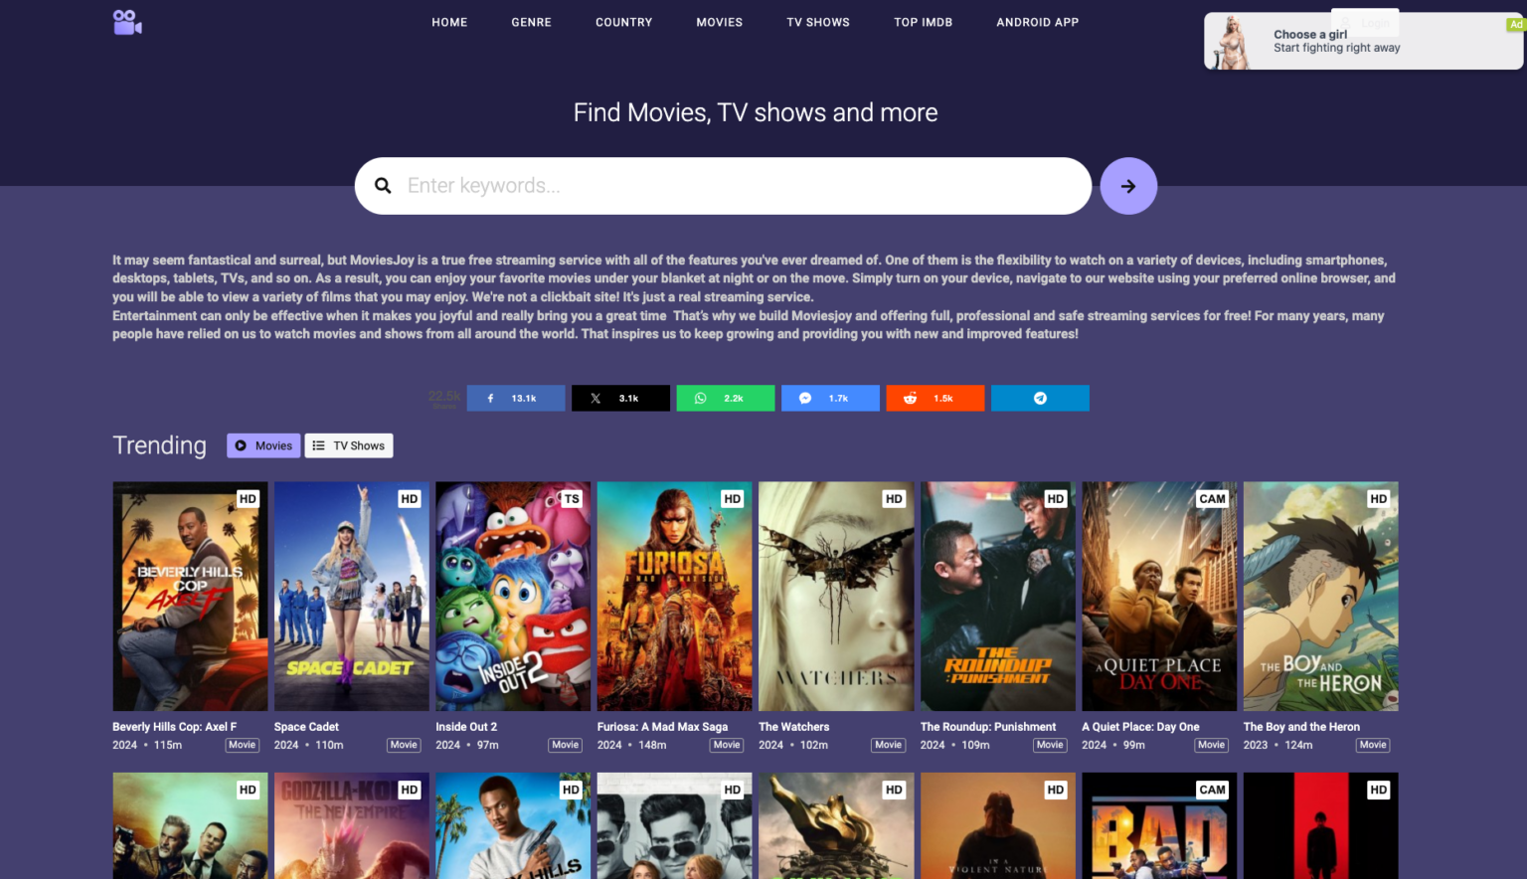Submit search with arrow button
1527x879 pixels.
[x=1128, y=186]
